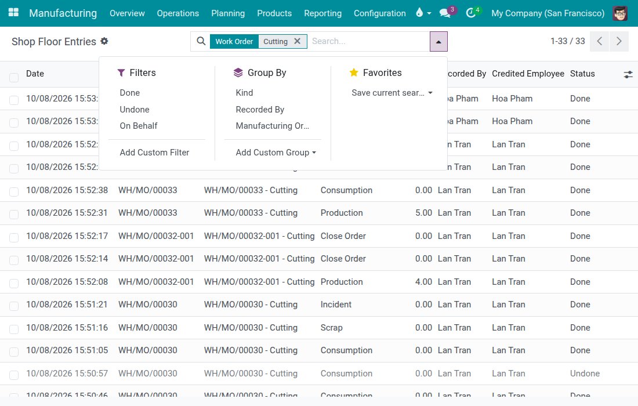The width and height of the screenshot is (638, 406).
Task: Go to the Manufacturing Overview menu
Action: [x=127, y=13]
